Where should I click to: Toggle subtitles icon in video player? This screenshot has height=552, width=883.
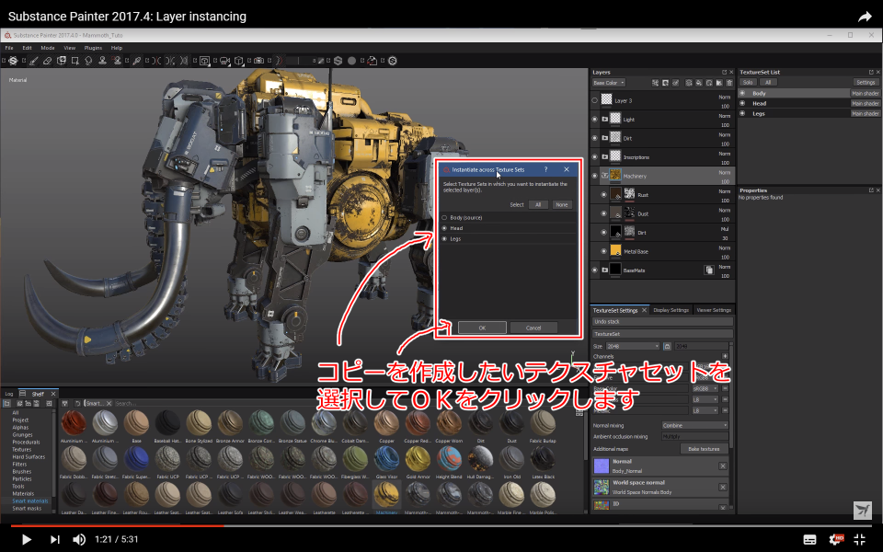tap(809, 540)
